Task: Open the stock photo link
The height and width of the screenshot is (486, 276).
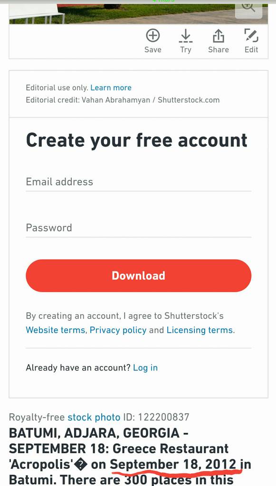Action: (94, 417)
